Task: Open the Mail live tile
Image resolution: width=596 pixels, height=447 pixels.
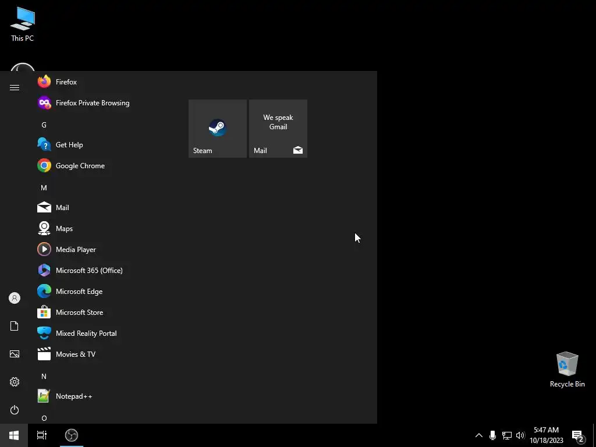Action: tap(278, 129)
